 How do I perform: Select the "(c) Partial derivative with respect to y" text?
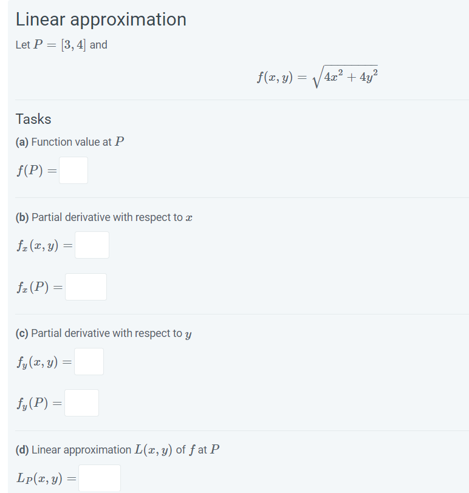103,333
